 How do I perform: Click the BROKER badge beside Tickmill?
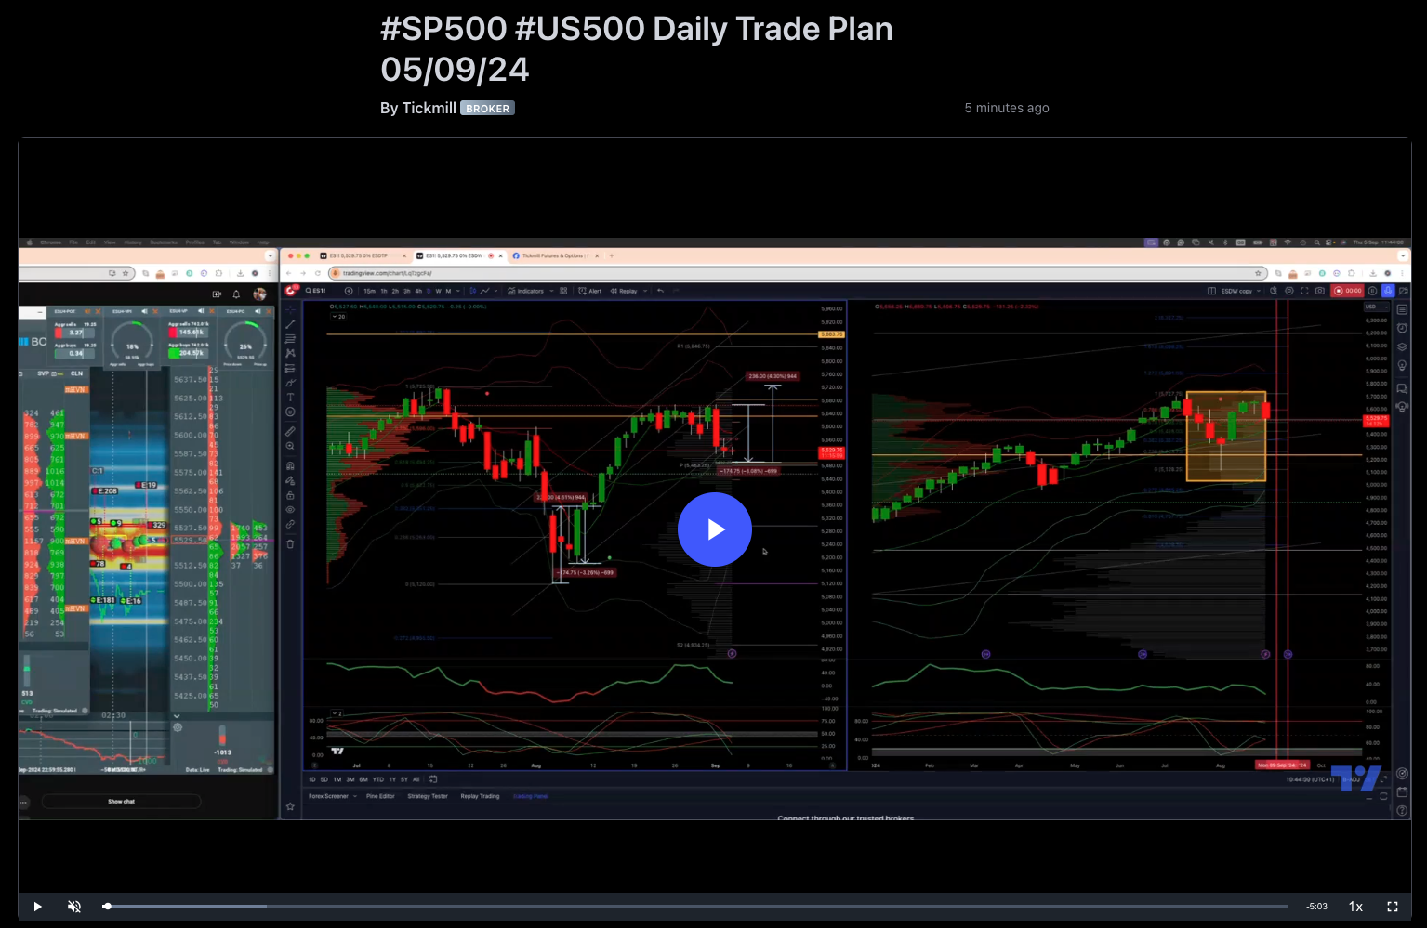(x=487, y=109)
